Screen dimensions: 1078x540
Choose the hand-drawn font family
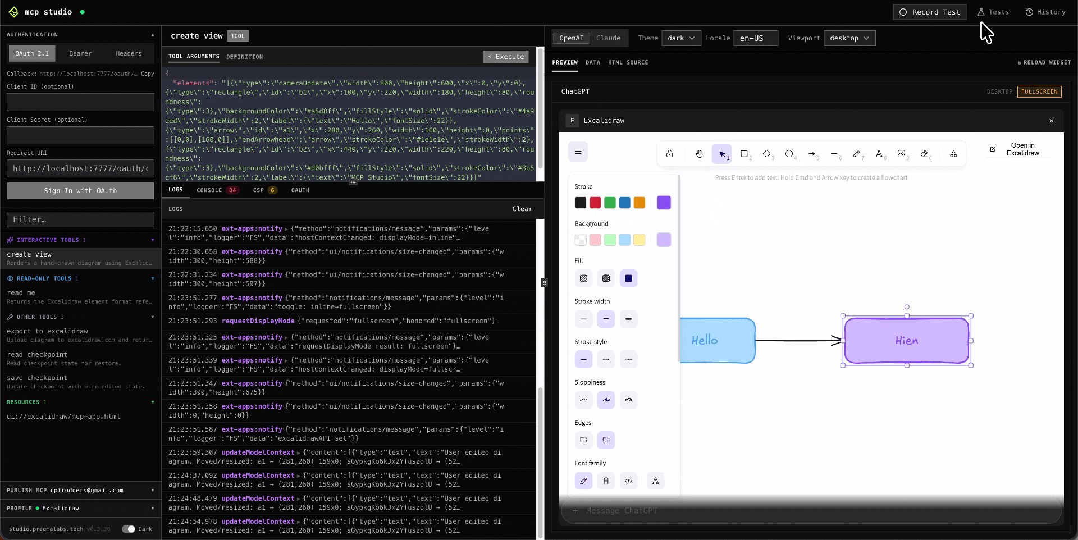pos(583,480)
